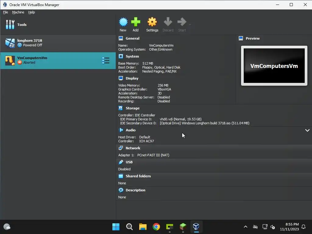Click the Description section header link
This screenshot has height=234, width=312.
pyautogui.click(x=136, y=190)
